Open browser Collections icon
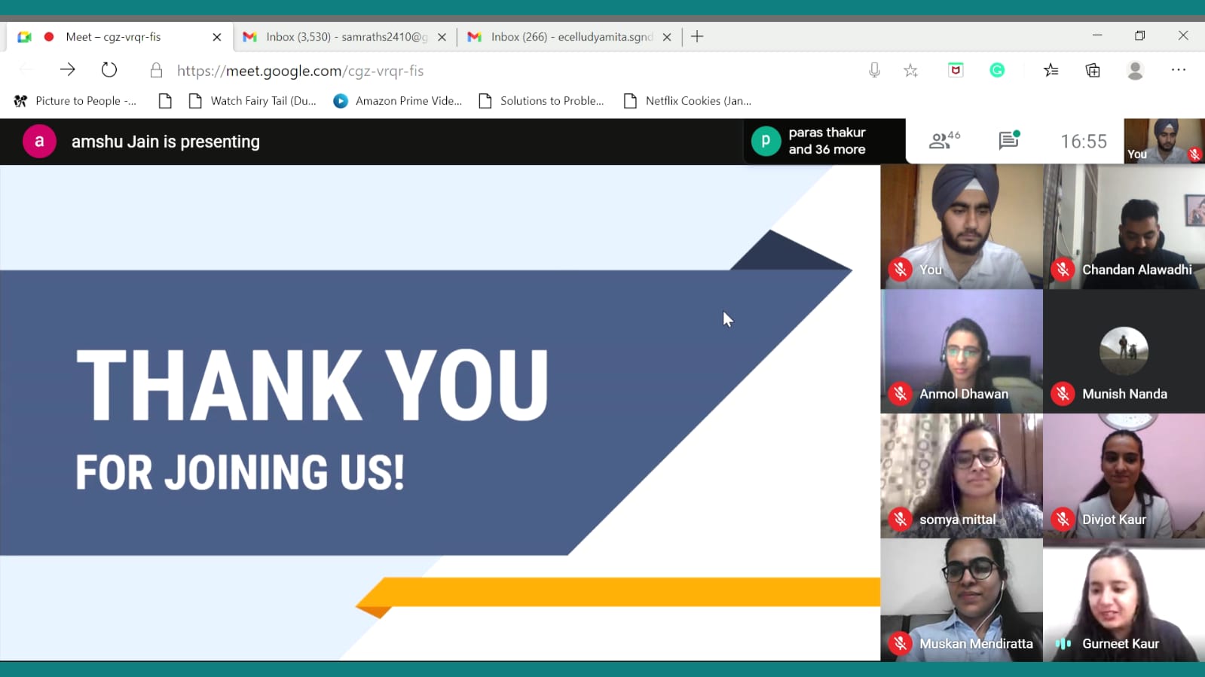The width and height of the screenshot is (1205, 677). point(1093,70)
